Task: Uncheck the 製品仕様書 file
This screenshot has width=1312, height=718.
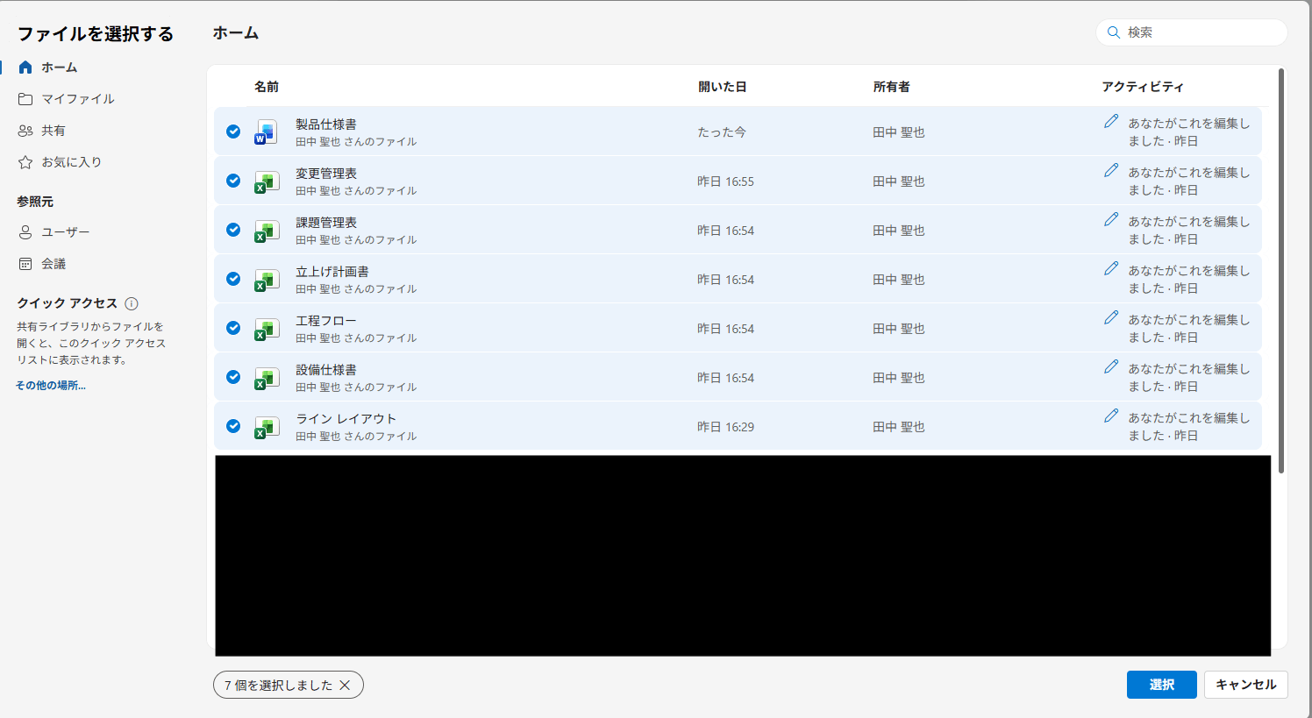Action: [x=233, y=132]
